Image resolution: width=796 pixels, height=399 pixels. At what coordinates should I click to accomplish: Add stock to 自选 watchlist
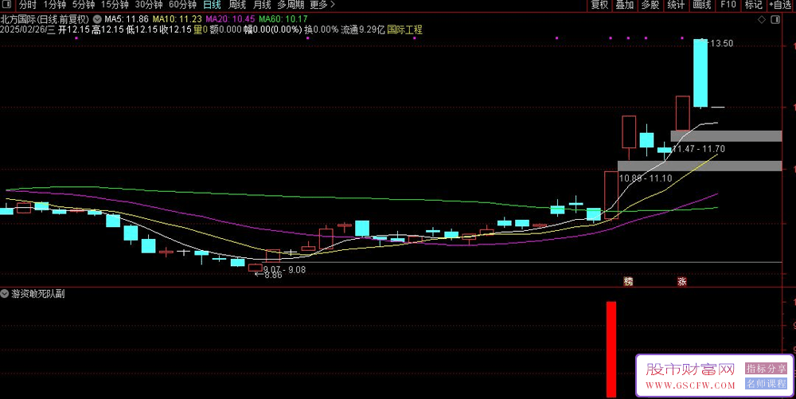(782, 5)
